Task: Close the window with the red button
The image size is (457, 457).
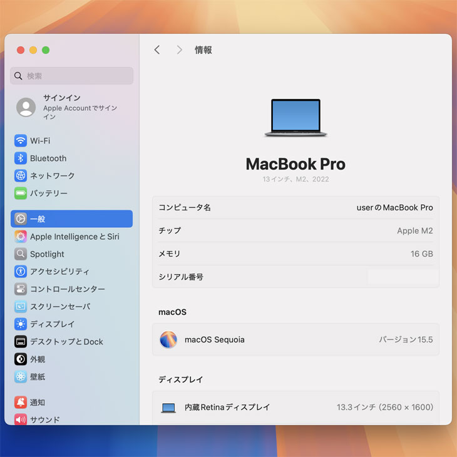Action: (x=21, y=50)
